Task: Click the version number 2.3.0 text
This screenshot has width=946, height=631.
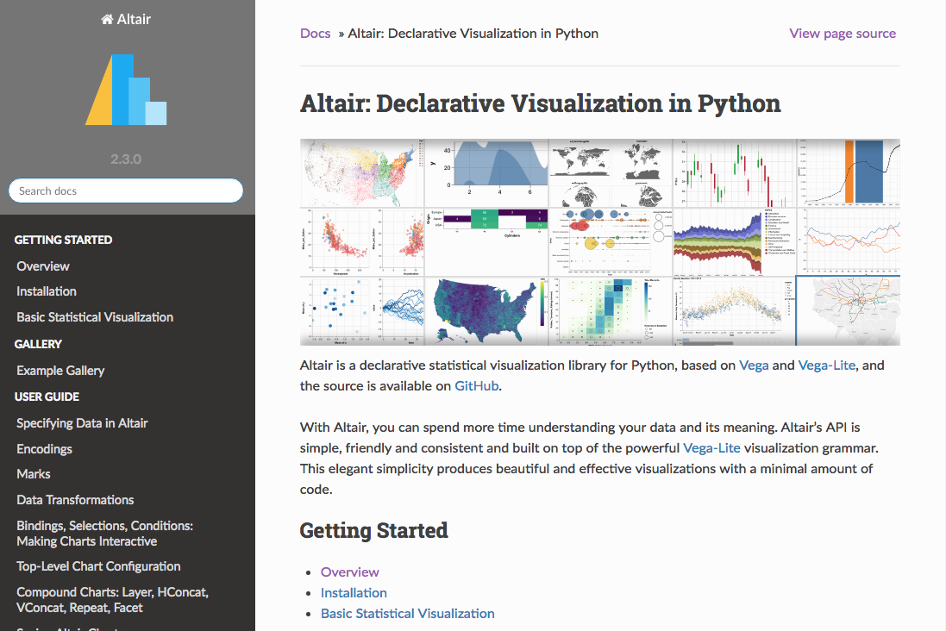Action: (126, 159)
